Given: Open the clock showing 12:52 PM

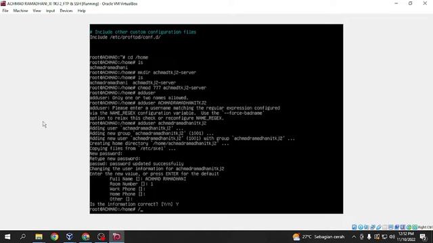Looking at the screenshot, I should [406, 237].
